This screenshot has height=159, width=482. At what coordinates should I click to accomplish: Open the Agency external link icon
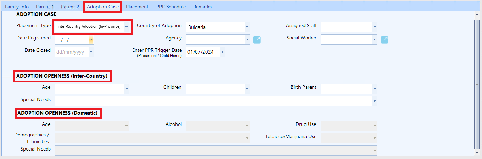[257, 40]
